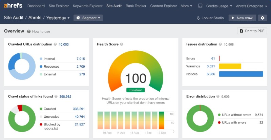
Task: Click help icon beside How to use
Action: click(29, 31)
